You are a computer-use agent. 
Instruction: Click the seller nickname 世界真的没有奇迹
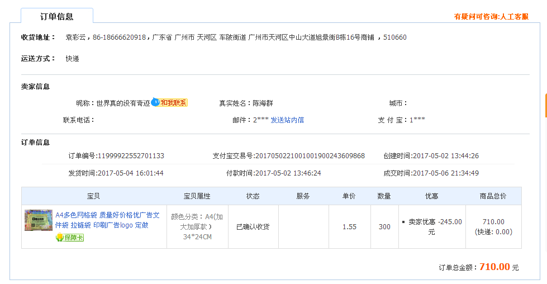point(123,103)
